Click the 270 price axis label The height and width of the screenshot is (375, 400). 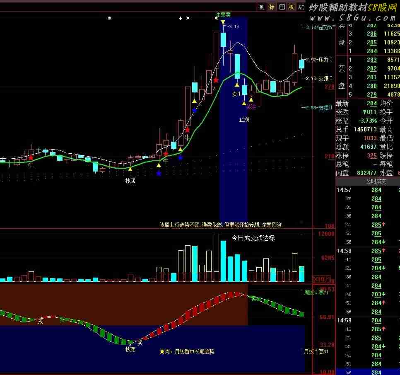(329, 87)
